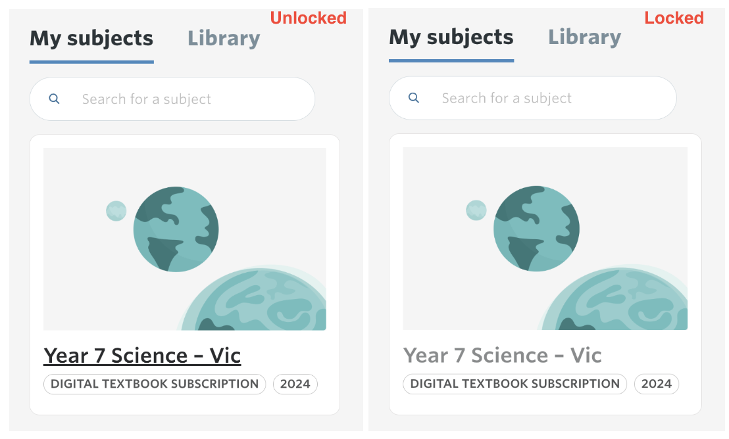729x439 pixels.
Task: Click the red Unlocked label
Action: [309, 18]
